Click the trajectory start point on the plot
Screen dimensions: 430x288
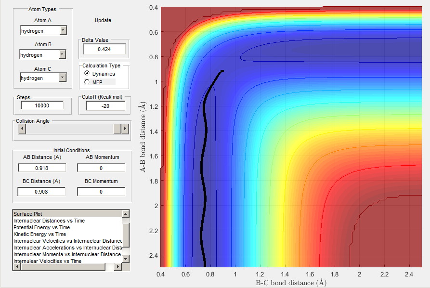(x=222, y=71)
